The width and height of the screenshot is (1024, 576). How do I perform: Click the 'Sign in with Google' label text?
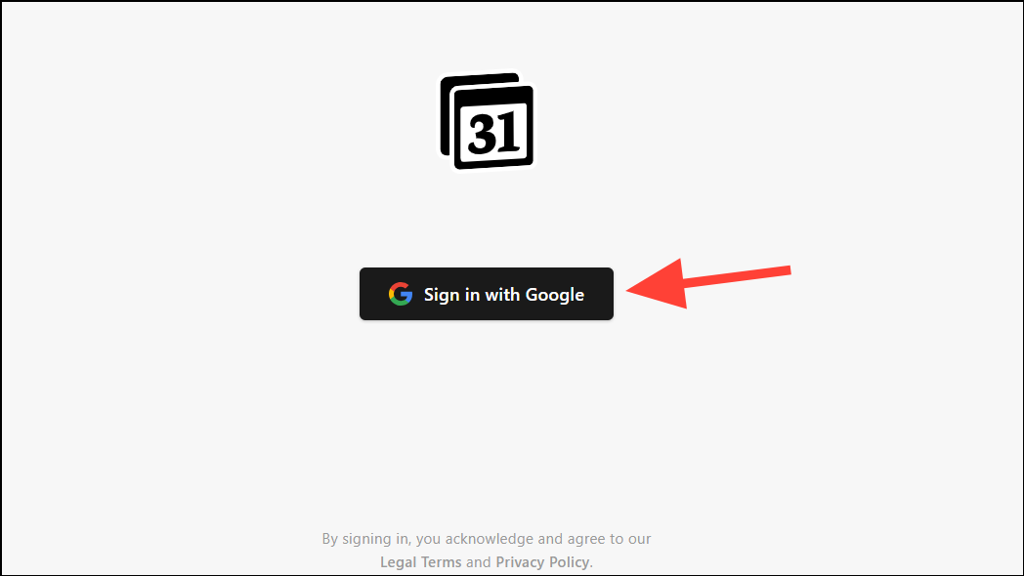tap(503, 295)
